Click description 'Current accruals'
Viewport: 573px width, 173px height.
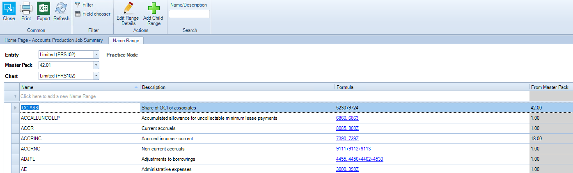(x=158, y=128)
